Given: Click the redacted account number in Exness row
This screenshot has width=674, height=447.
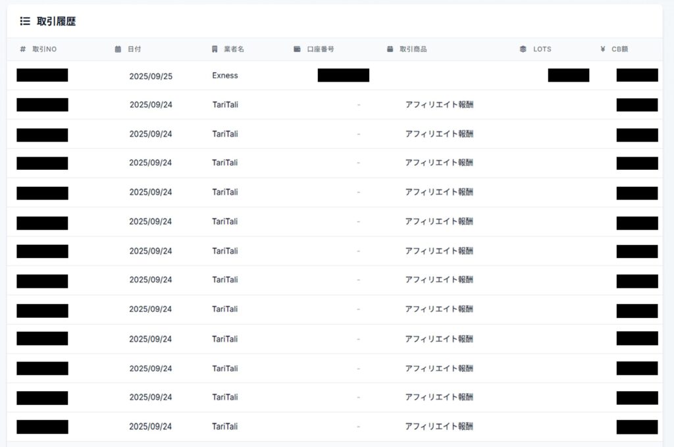Looking at the screenshot, I should point(343,75).
